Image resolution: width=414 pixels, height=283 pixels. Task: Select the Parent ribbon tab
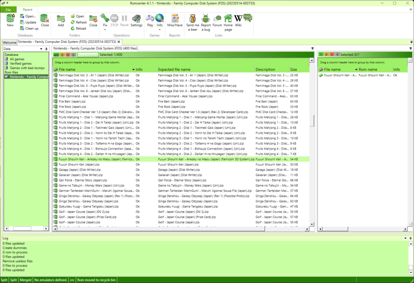point(27,10)
